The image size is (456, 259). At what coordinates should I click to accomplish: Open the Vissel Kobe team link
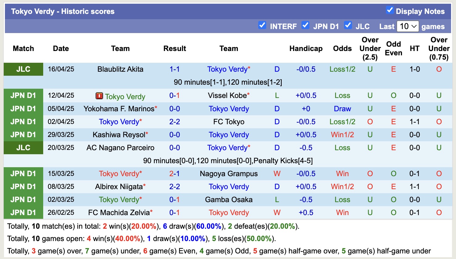click(227, 96)
